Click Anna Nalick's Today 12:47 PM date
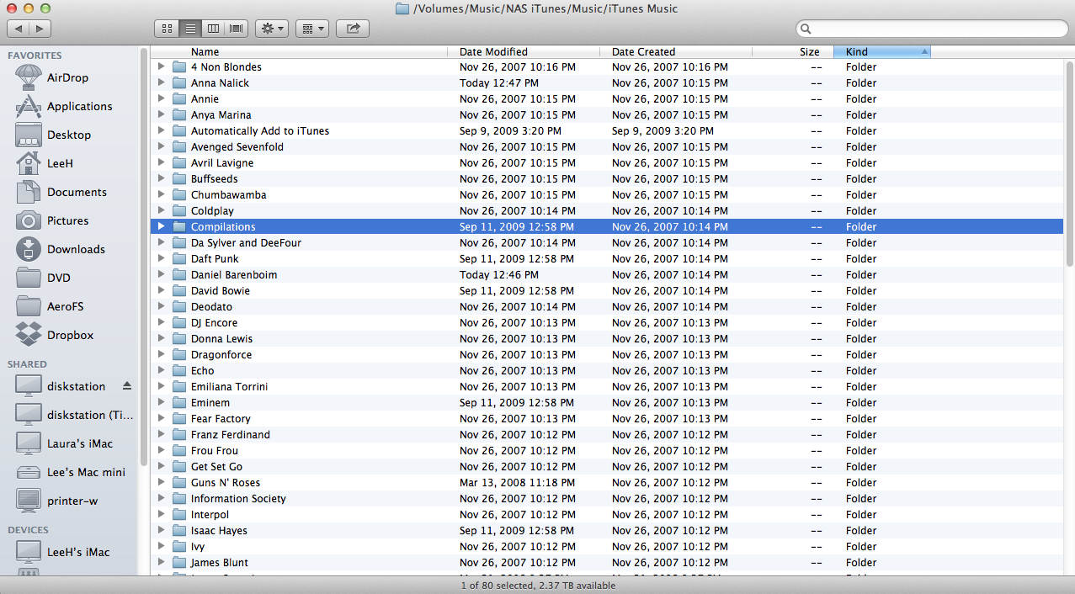Viewport: 1075px width, 594px height. coord(499,83)
